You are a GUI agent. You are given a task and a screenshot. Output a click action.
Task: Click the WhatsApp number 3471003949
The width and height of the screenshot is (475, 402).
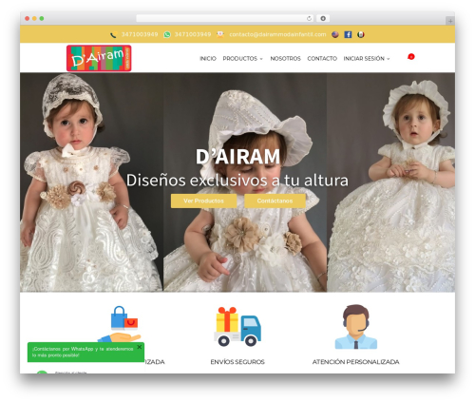pos(193,34)
